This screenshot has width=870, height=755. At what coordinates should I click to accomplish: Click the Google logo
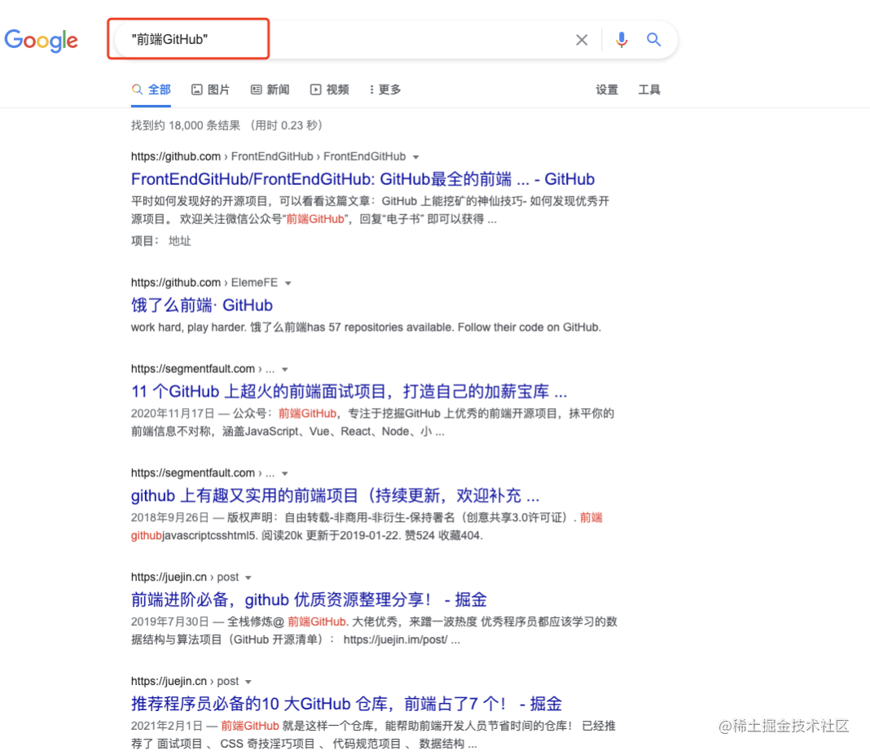pos(41,40)
